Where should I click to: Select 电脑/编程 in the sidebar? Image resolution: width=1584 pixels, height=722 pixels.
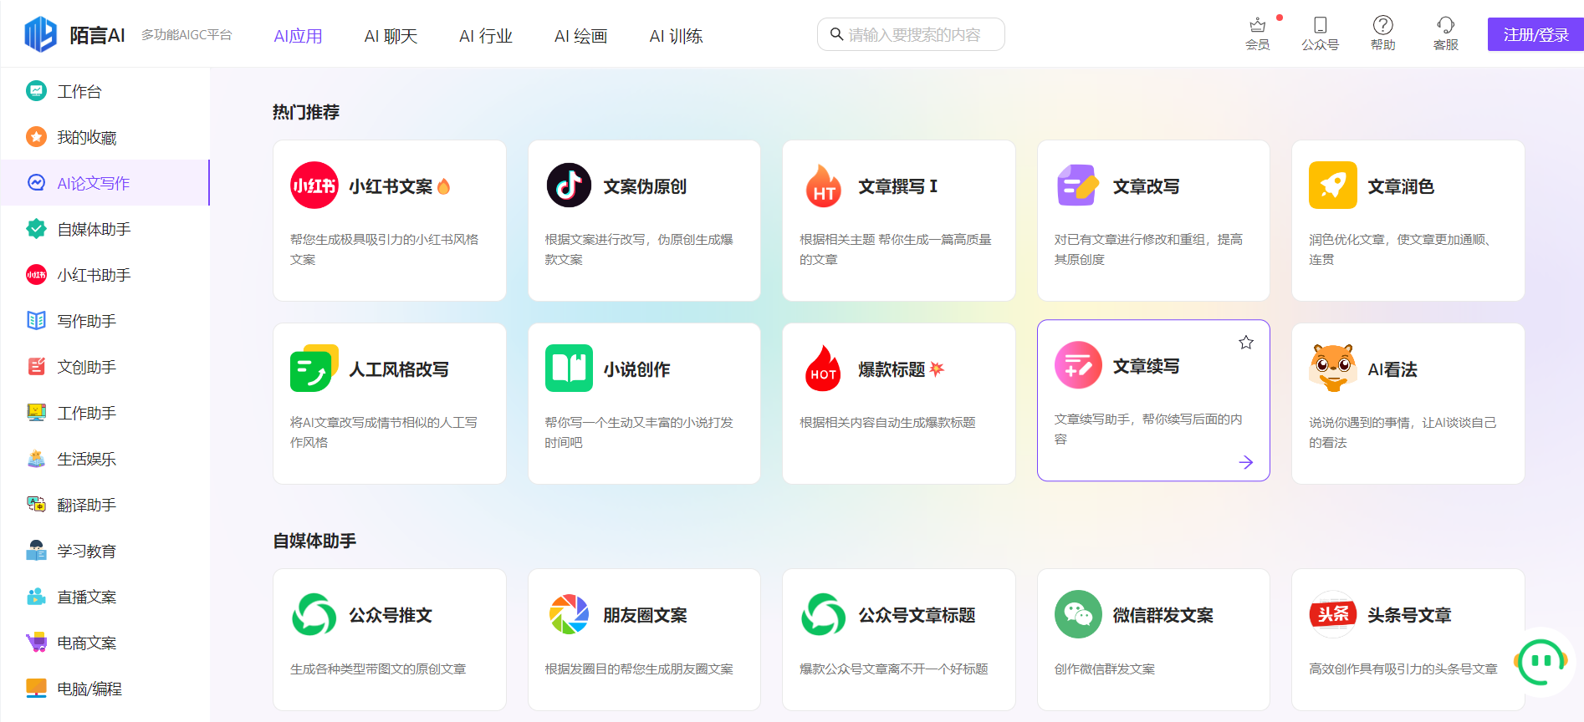pos(105,689)
